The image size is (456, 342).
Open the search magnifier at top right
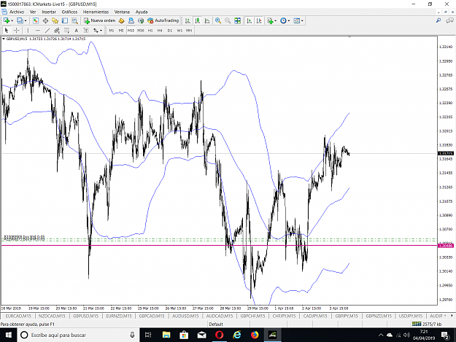pyautogui.click(x=438, y=20)
